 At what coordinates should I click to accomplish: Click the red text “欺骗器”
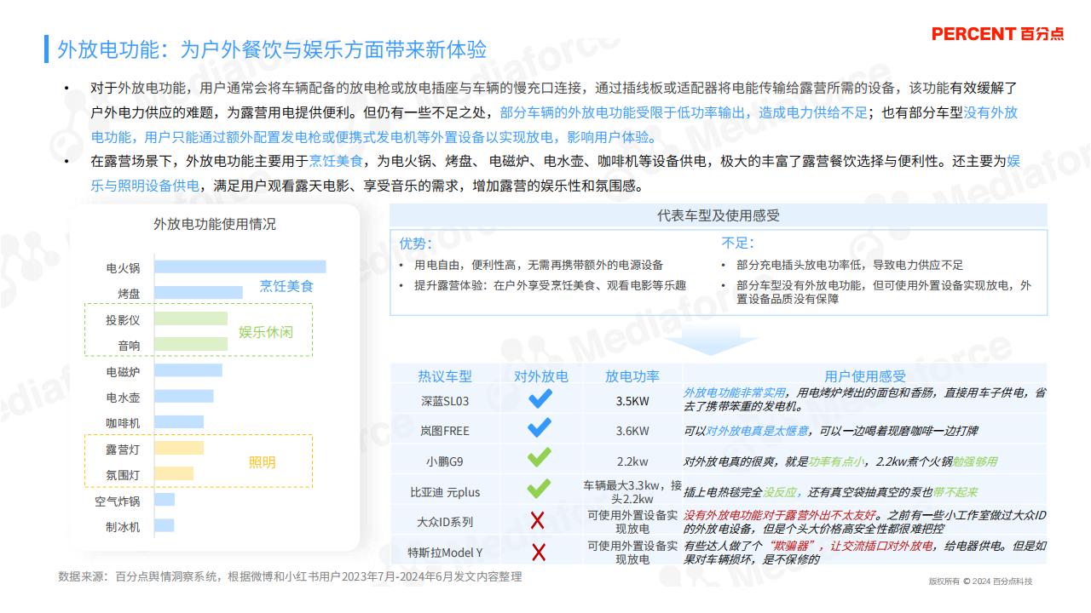click(794, 546)
